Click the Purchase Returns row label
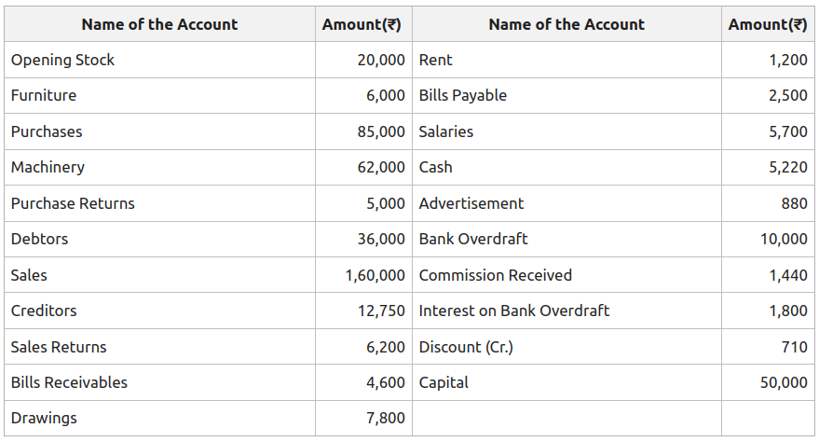Screen dimensions: 819x442 (73, 203)
